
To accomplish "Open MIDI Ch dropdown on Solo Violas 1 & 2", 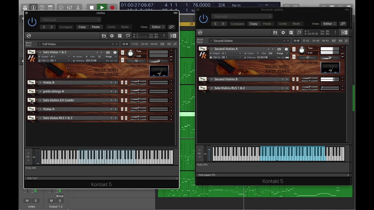I will (x=54, y=61).
